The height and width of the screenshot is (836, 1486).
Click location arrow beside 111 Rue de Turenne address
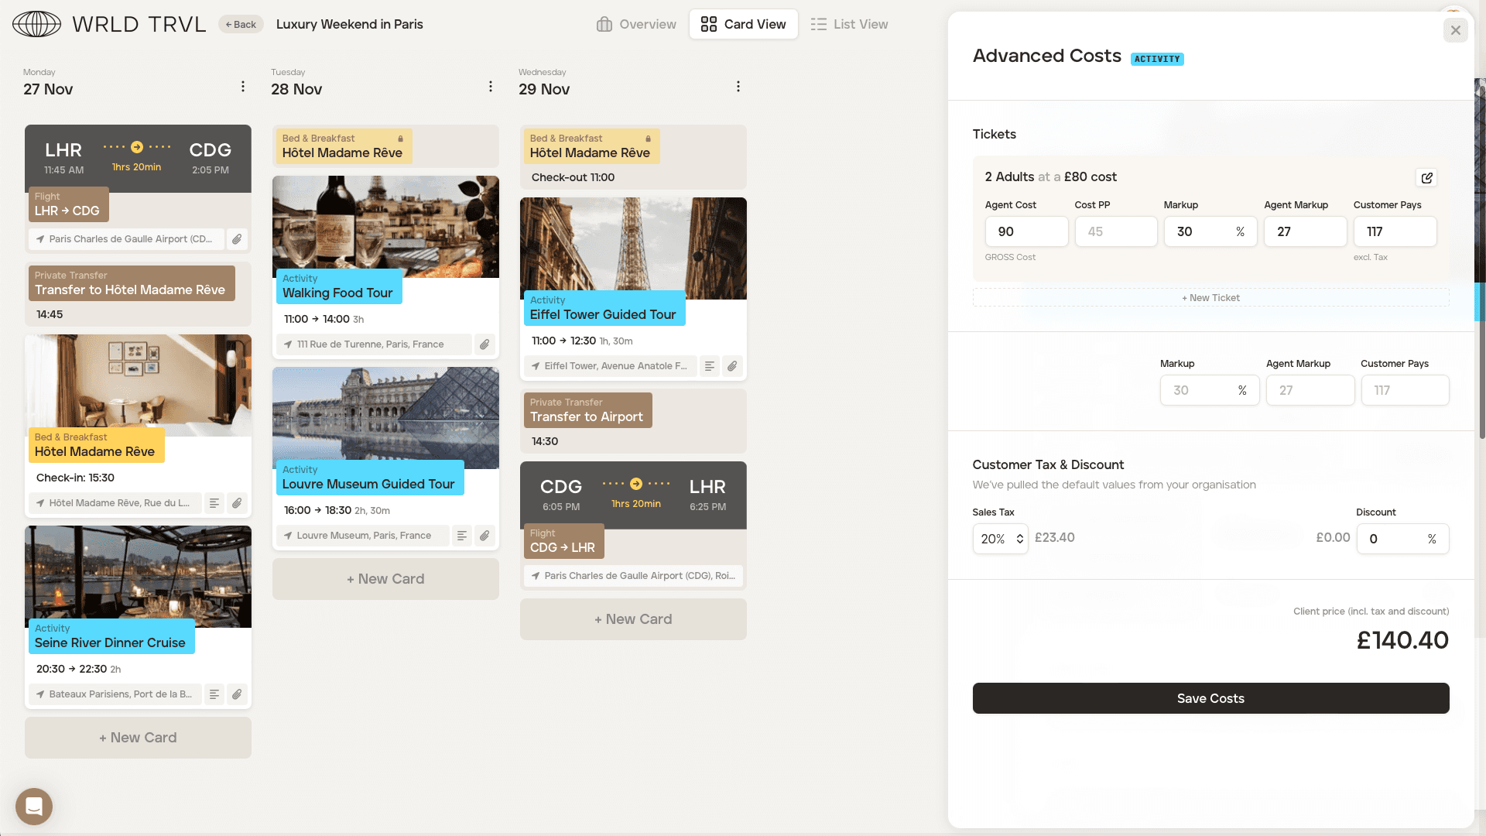(x=288, y=344)
